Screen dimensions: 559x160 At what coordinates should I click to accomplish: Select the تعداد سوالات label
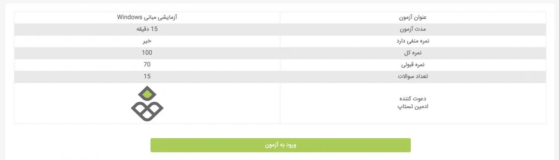(413, 77)
